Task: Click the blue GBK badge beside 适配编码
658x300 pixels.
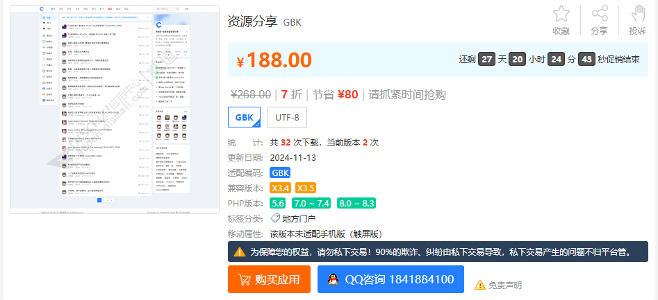Action: click(280, 173)
